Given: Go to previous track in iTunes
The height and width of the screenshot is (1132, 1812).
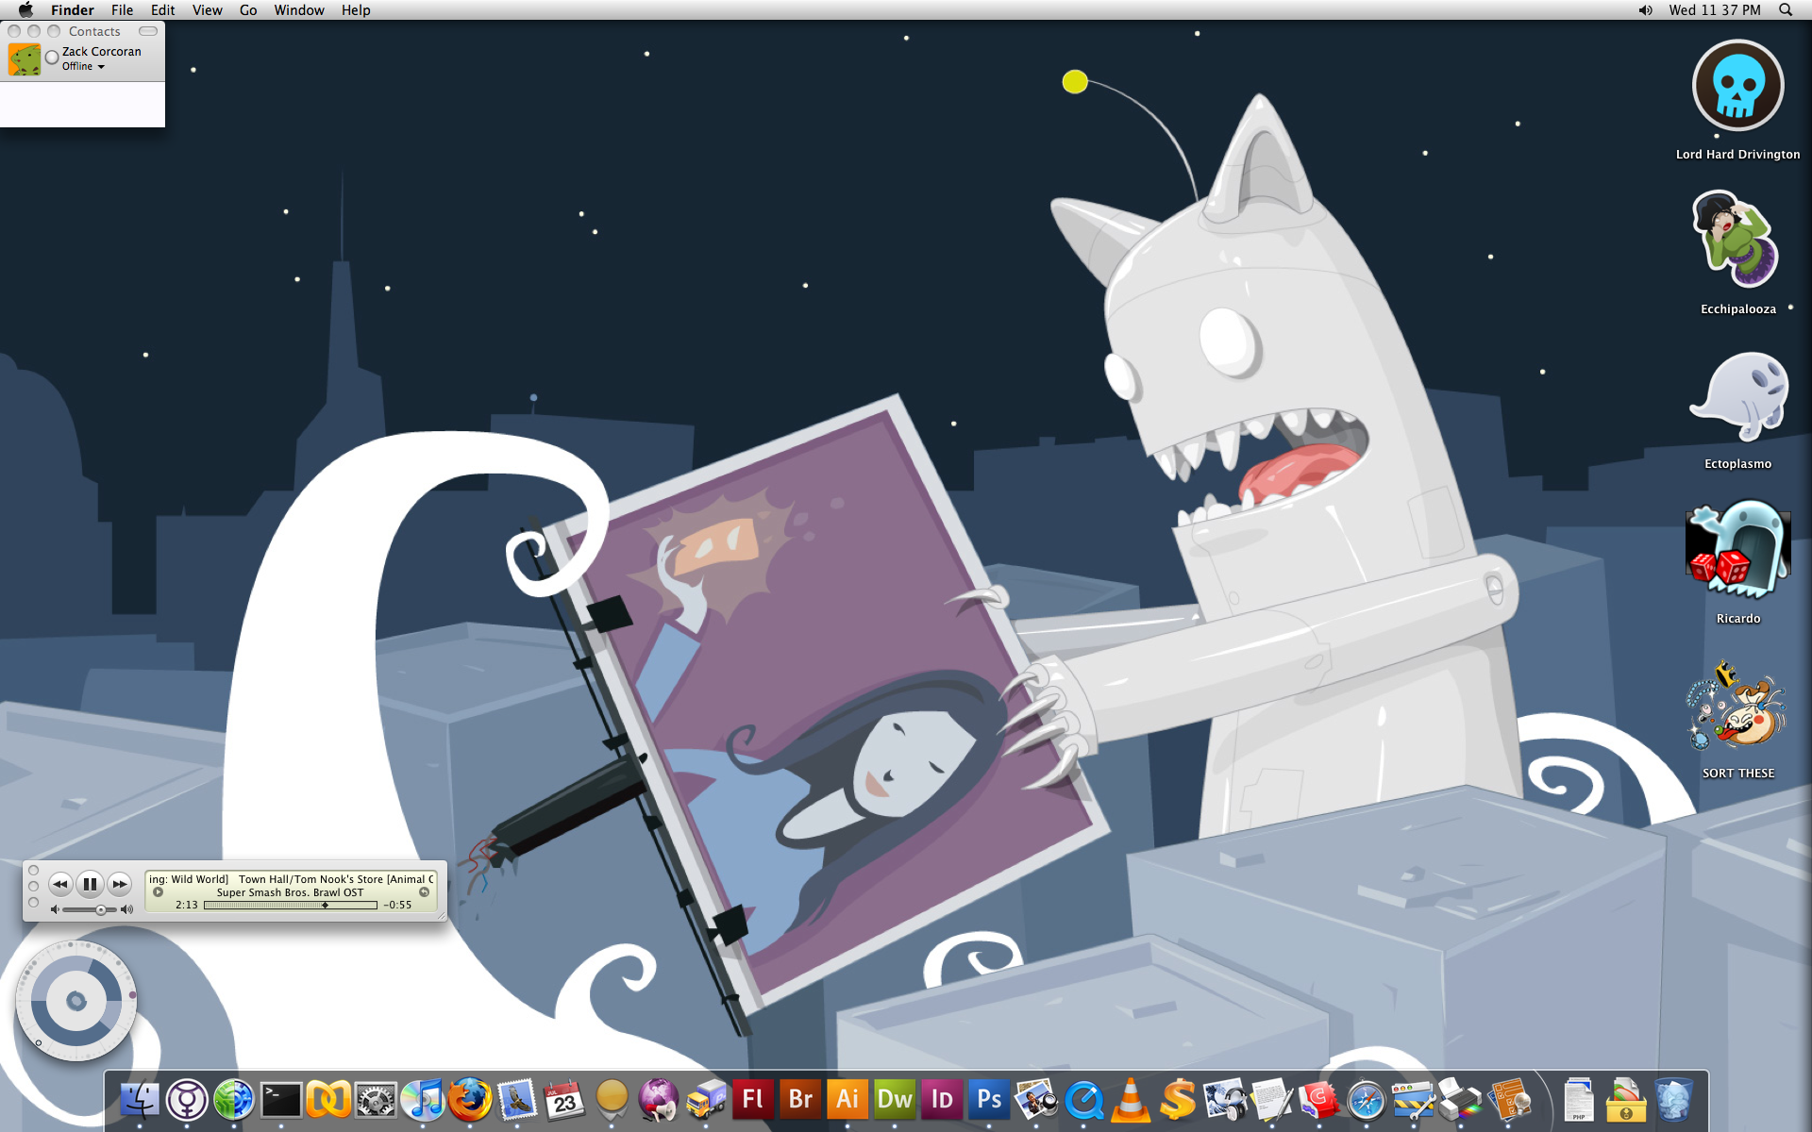Looking at the screenshot, I should [59, 884].
